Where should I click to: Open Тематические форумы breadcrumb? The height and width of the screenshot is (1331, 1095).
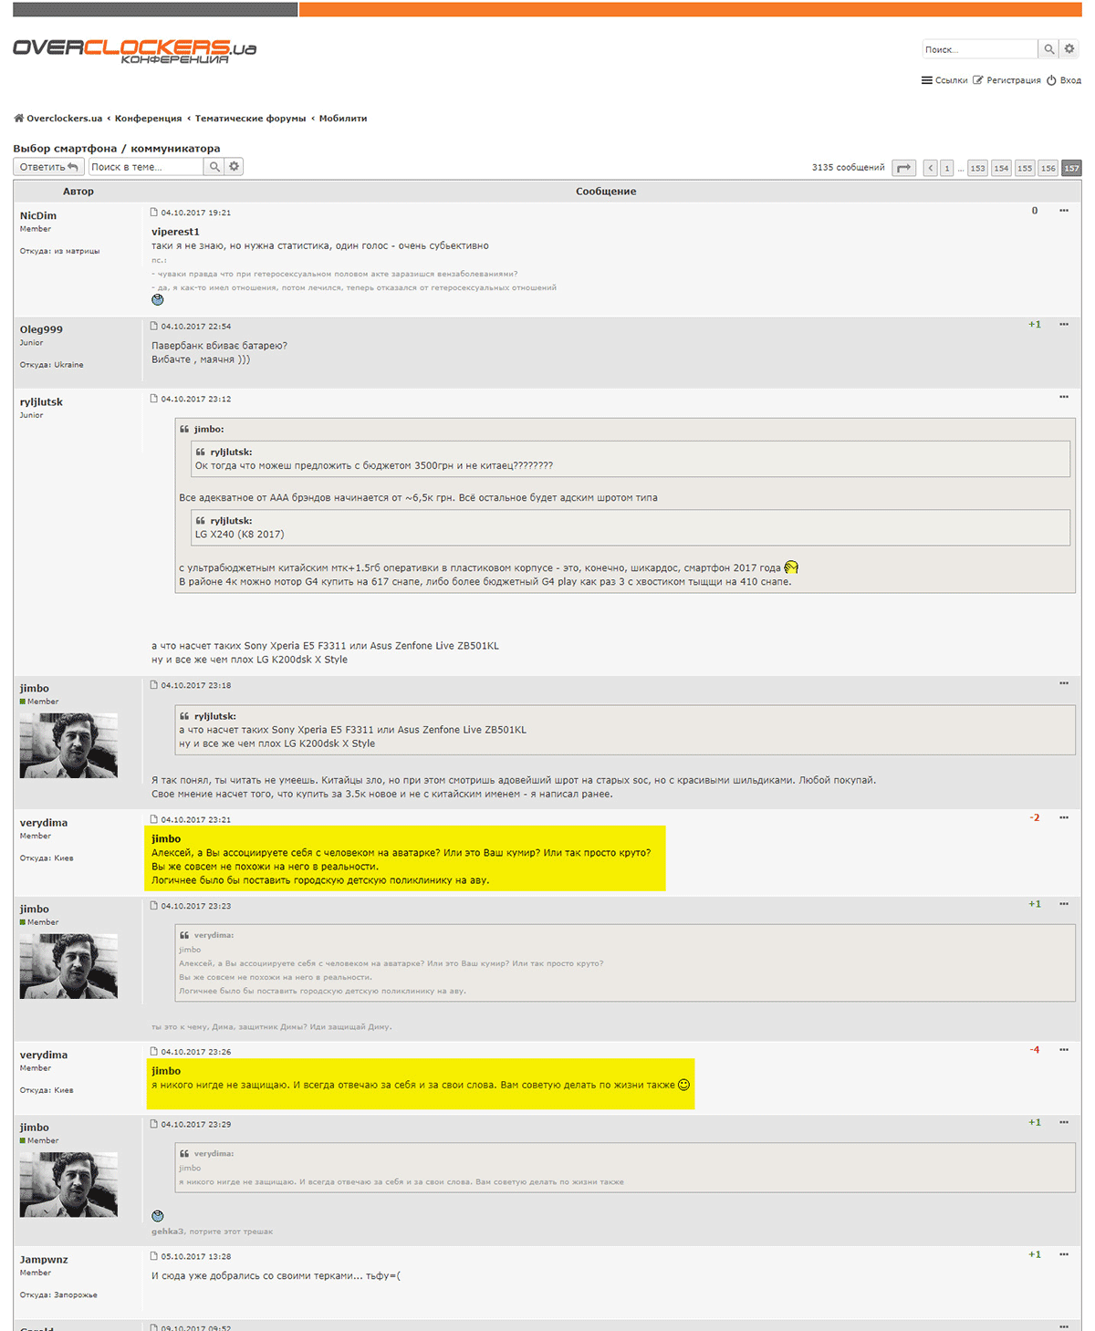pos(250,119)
